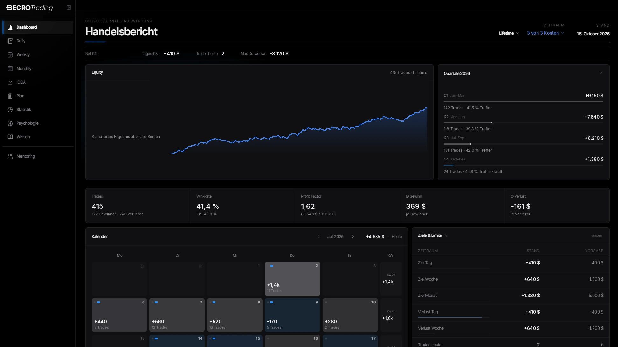The image size is (618, 347).
Task: Click the Juli 2026 month label
Action: pos(335,237)
